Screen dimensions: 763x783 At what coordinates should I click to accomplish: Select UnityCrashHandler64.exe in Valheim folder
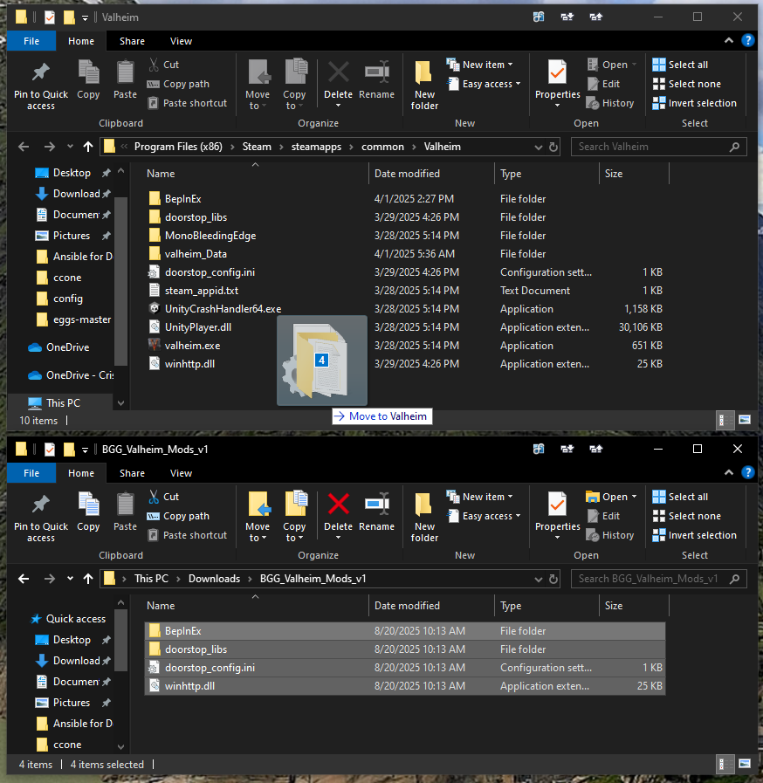coord(223,309)
